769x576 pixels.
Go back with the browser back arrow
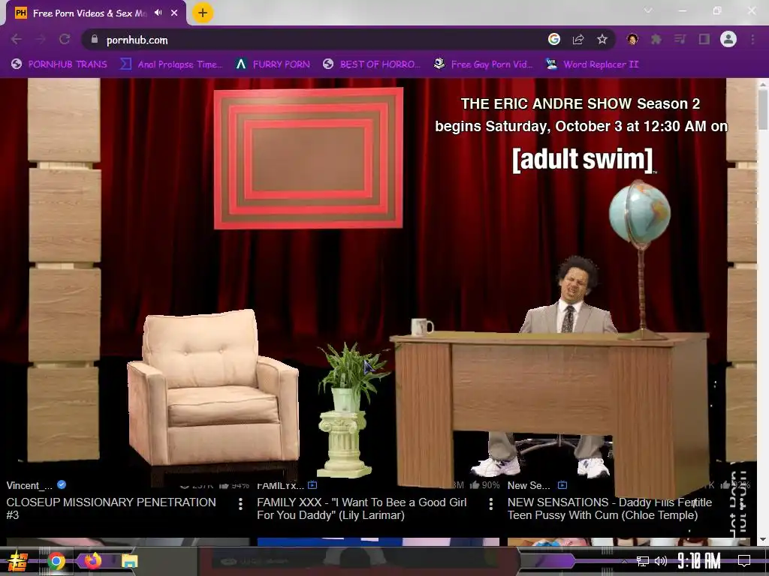click(17, 40)
